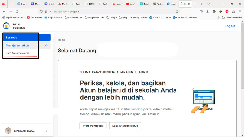
Task: Switch to the Untitl browser tab
Action: pyautogui.click(x=49, y=4)
